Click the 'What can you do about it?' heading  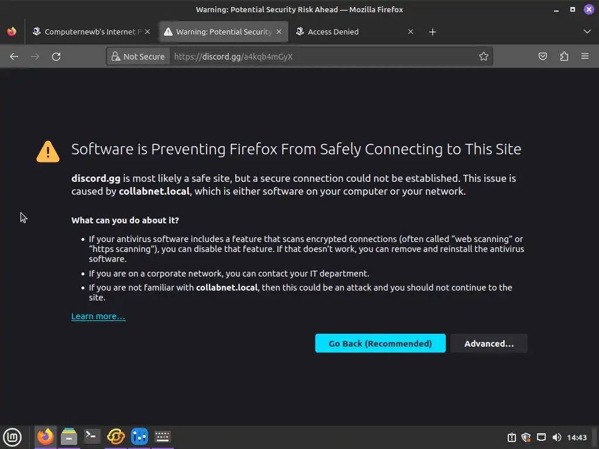(x=125, y=220)
